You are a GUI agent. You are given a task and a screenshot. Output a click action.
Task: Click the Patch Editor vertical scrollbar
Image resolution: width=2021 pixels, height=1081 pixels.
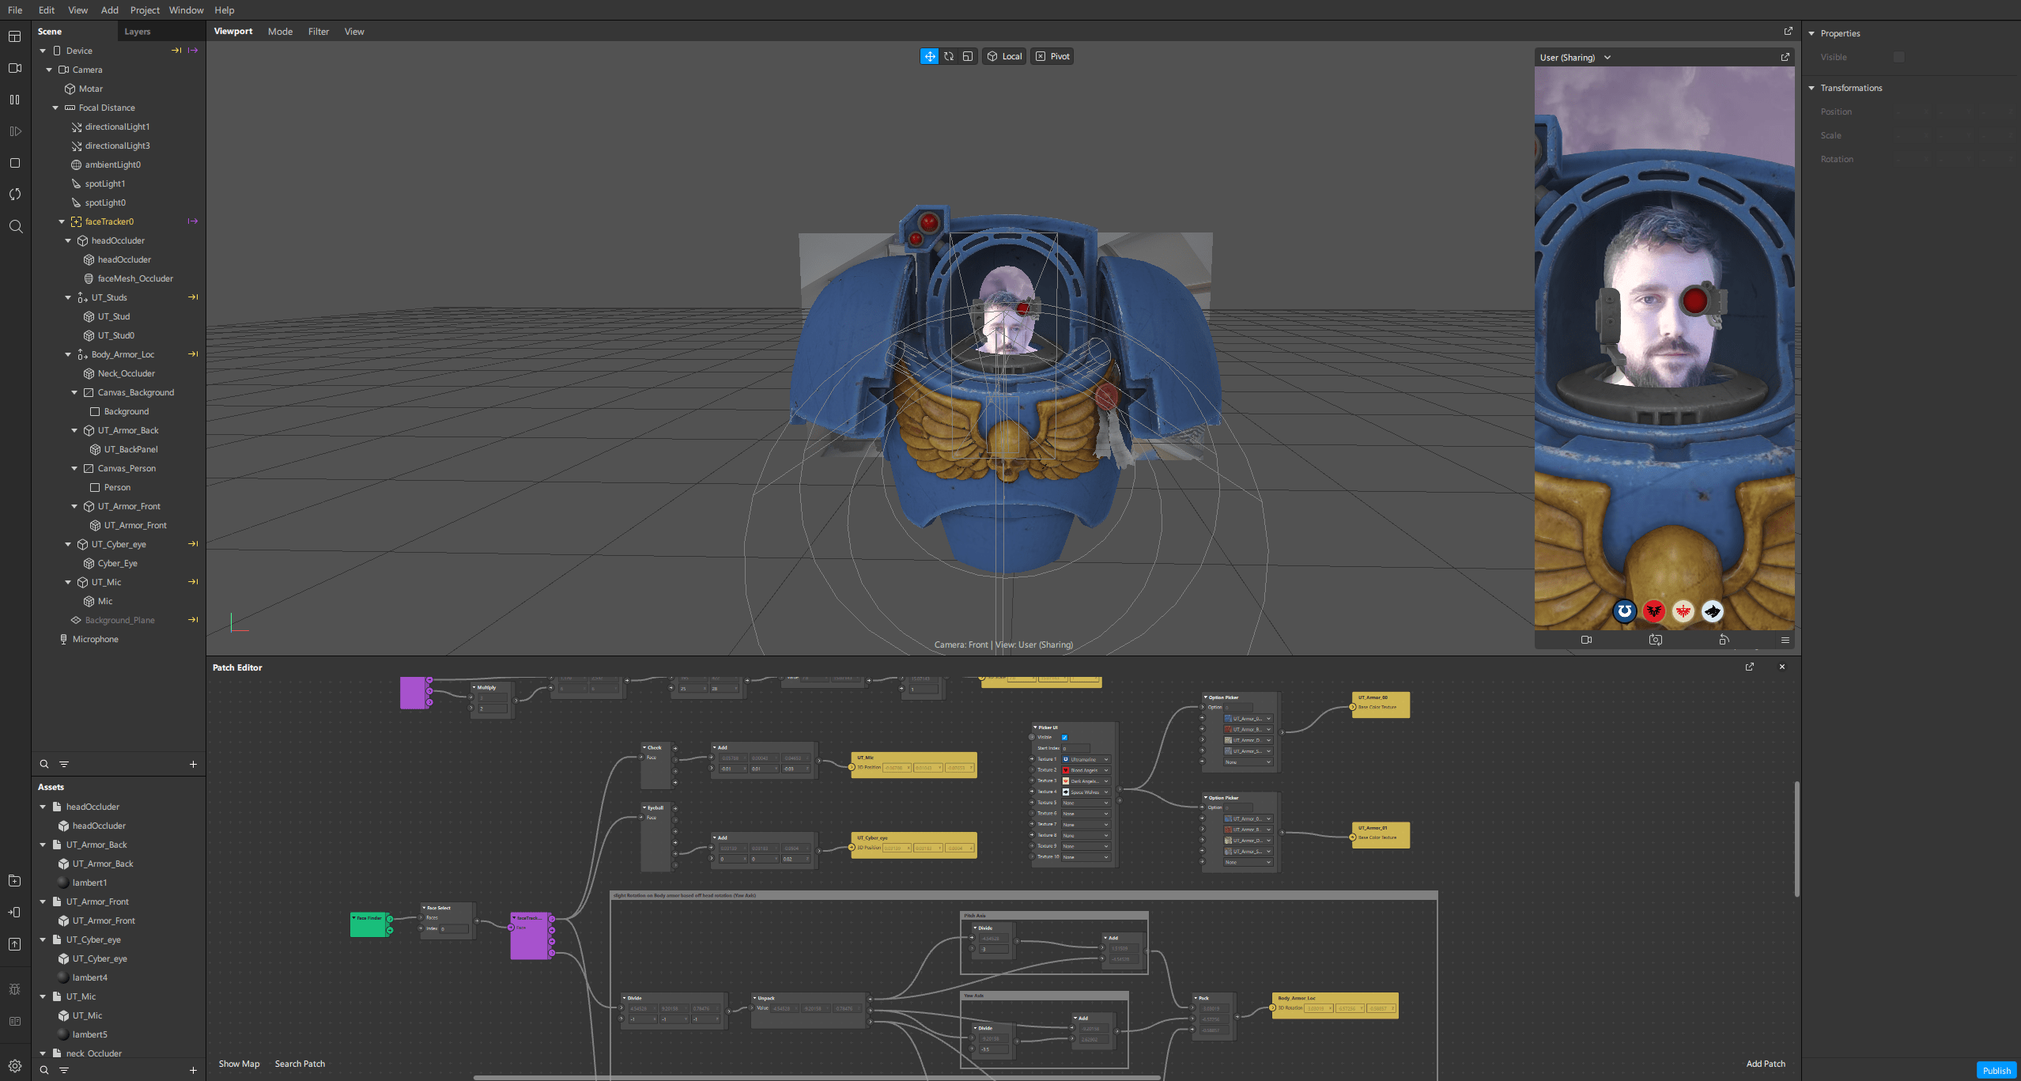point(1796,838)
